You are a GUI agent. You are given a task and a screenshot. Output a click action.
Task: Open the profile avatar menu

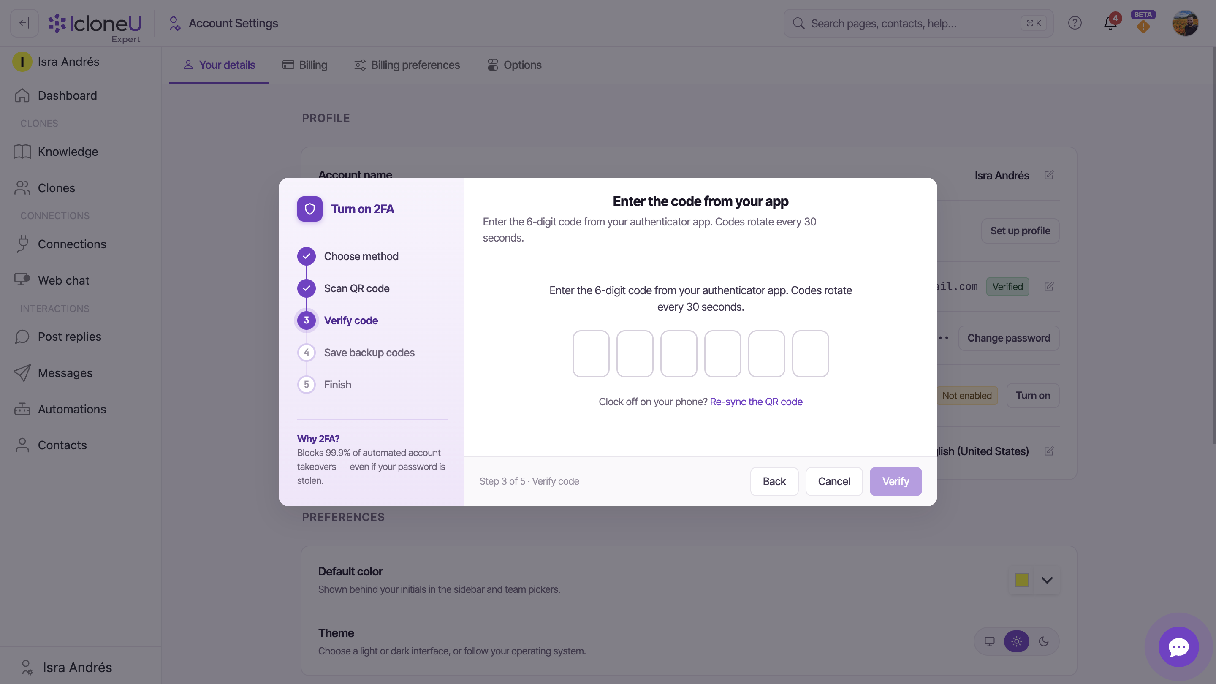click(x=1185, y=23)
